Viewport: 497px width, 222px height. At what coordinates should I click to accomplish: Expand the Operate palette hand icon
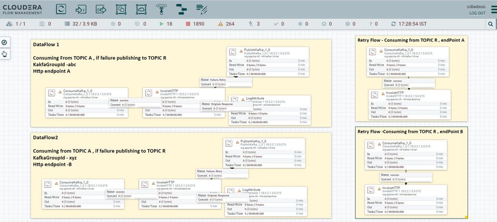(4, 54)
